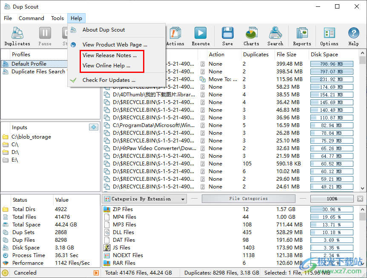Click the orange arrow icon in status bar

(x=96, y=272)
